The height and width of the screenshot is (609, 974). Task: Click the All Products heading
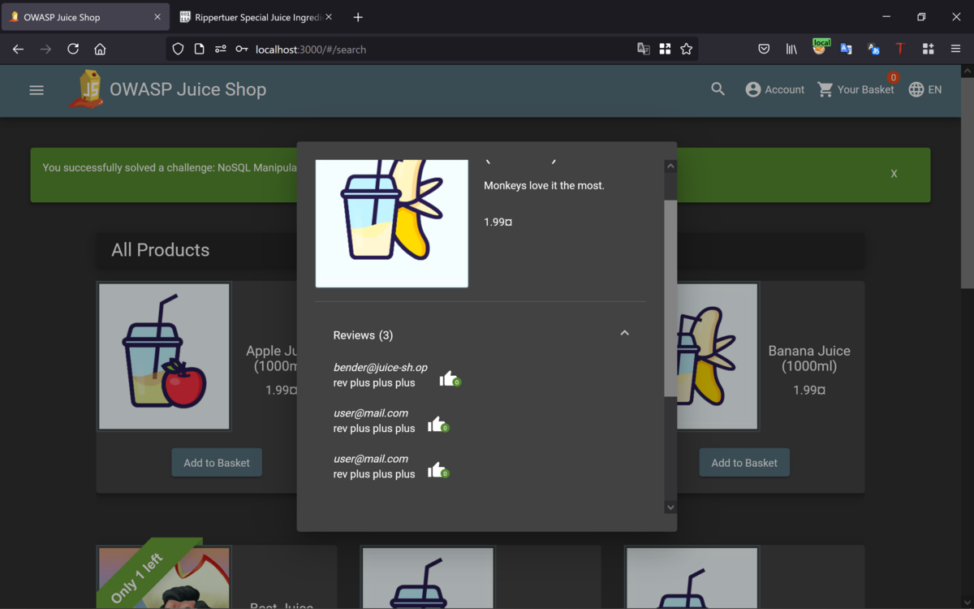[x=161, y=250]
